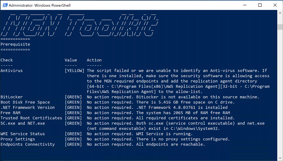
Task: Click the 'Check' column header
Action: (7, 60)
